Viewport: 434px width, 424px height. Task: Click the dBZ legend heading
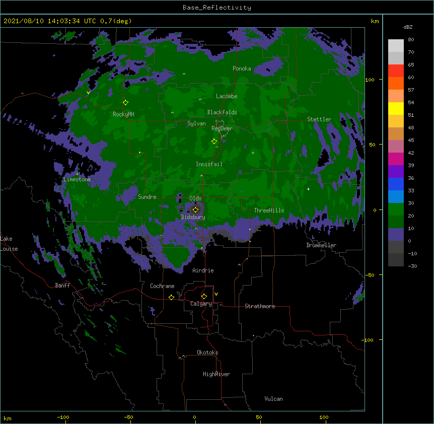coord(408,27)
